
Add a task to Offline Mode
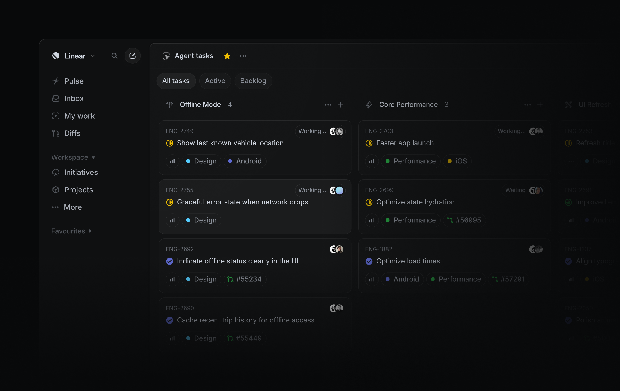341,105
